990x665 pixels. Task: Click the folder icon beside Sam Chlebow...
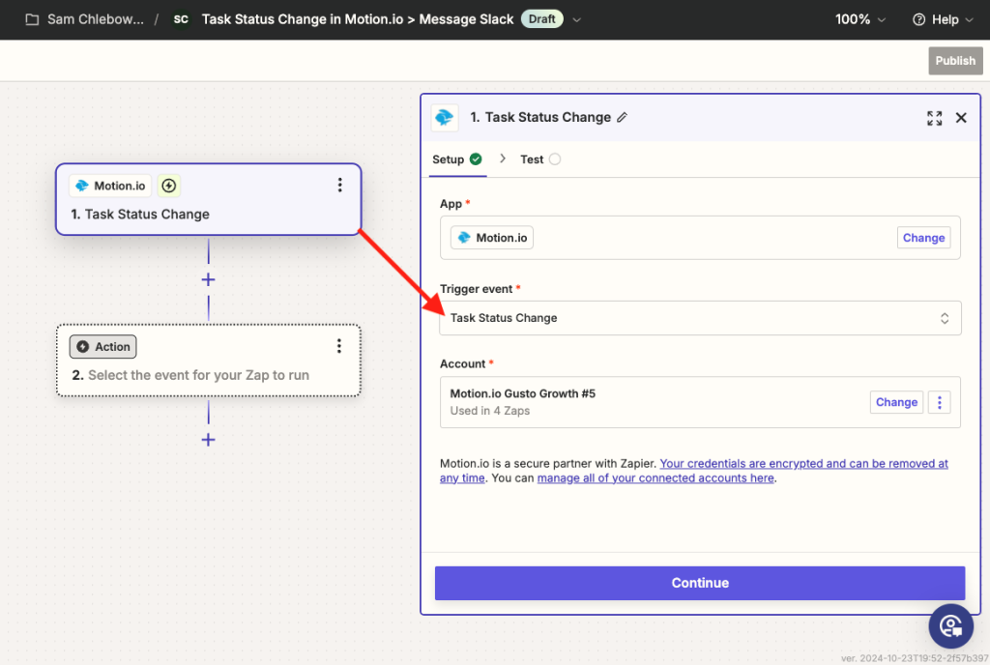32,19
